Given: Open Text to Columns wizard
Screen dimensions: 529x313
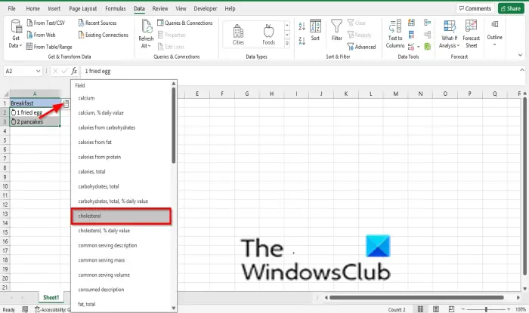Looking at the screenshot, I should 395,34.
